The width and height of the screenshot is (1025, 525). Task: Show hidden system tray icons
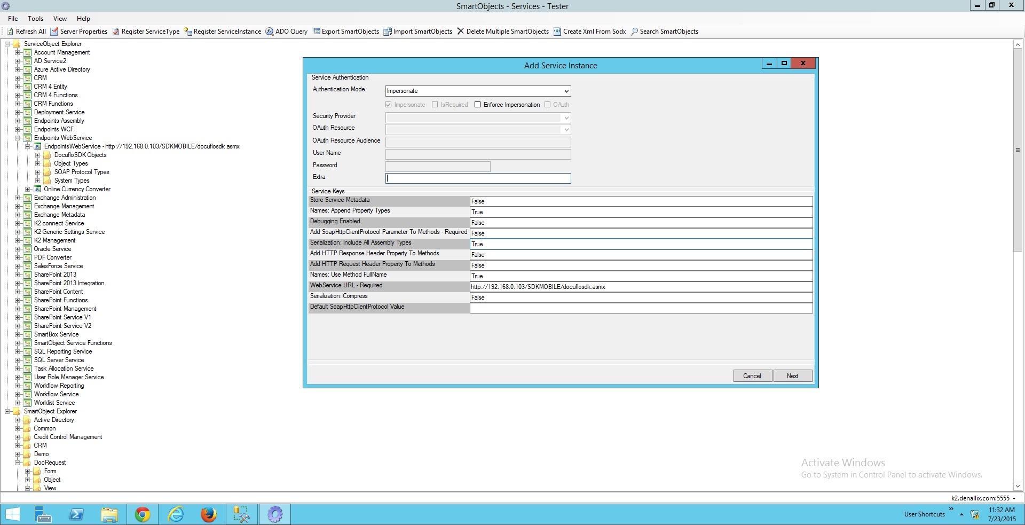[x=961, y=514]
